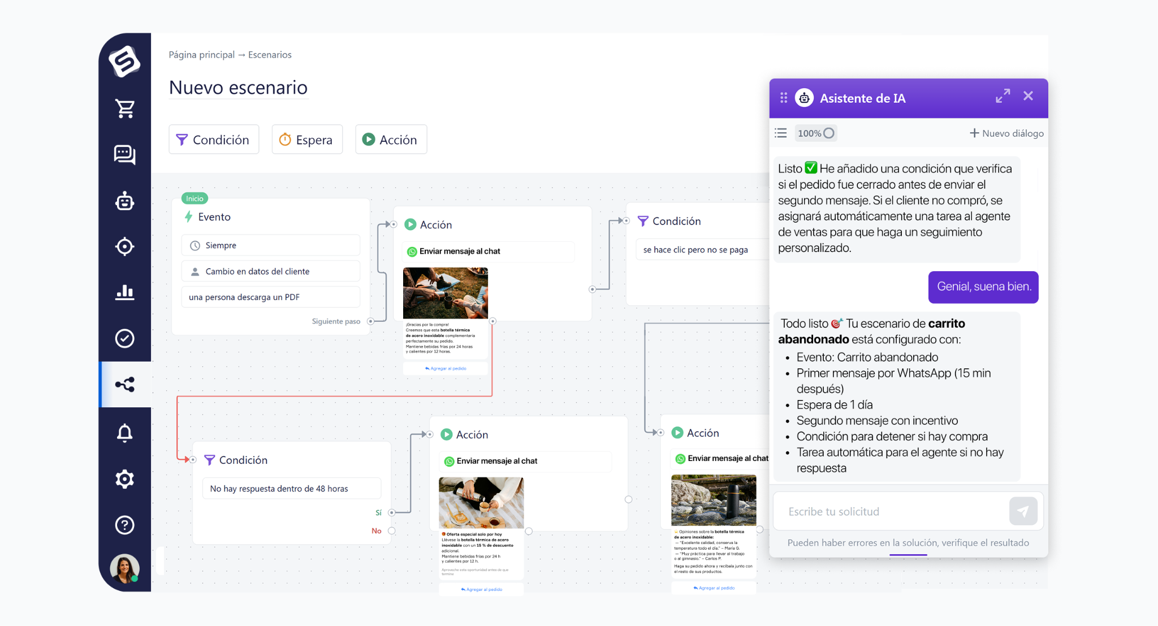Click the crosshair target sidebar icon

click(x=125, y=246)
